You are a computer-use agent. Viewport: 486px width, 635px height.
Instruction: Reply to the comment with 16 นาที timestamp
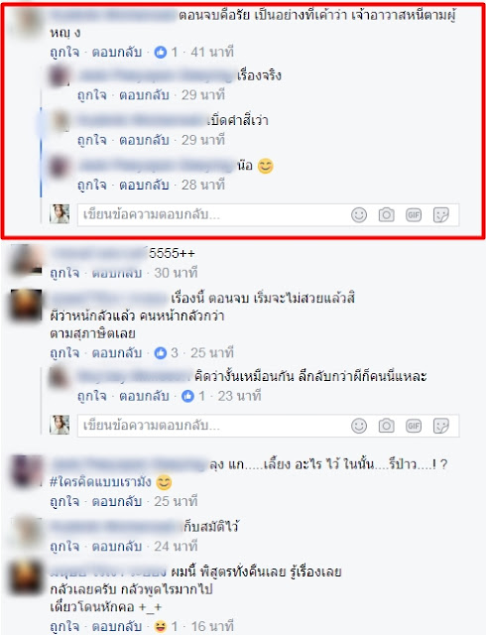pyautogui.click(x=117, y=626)
